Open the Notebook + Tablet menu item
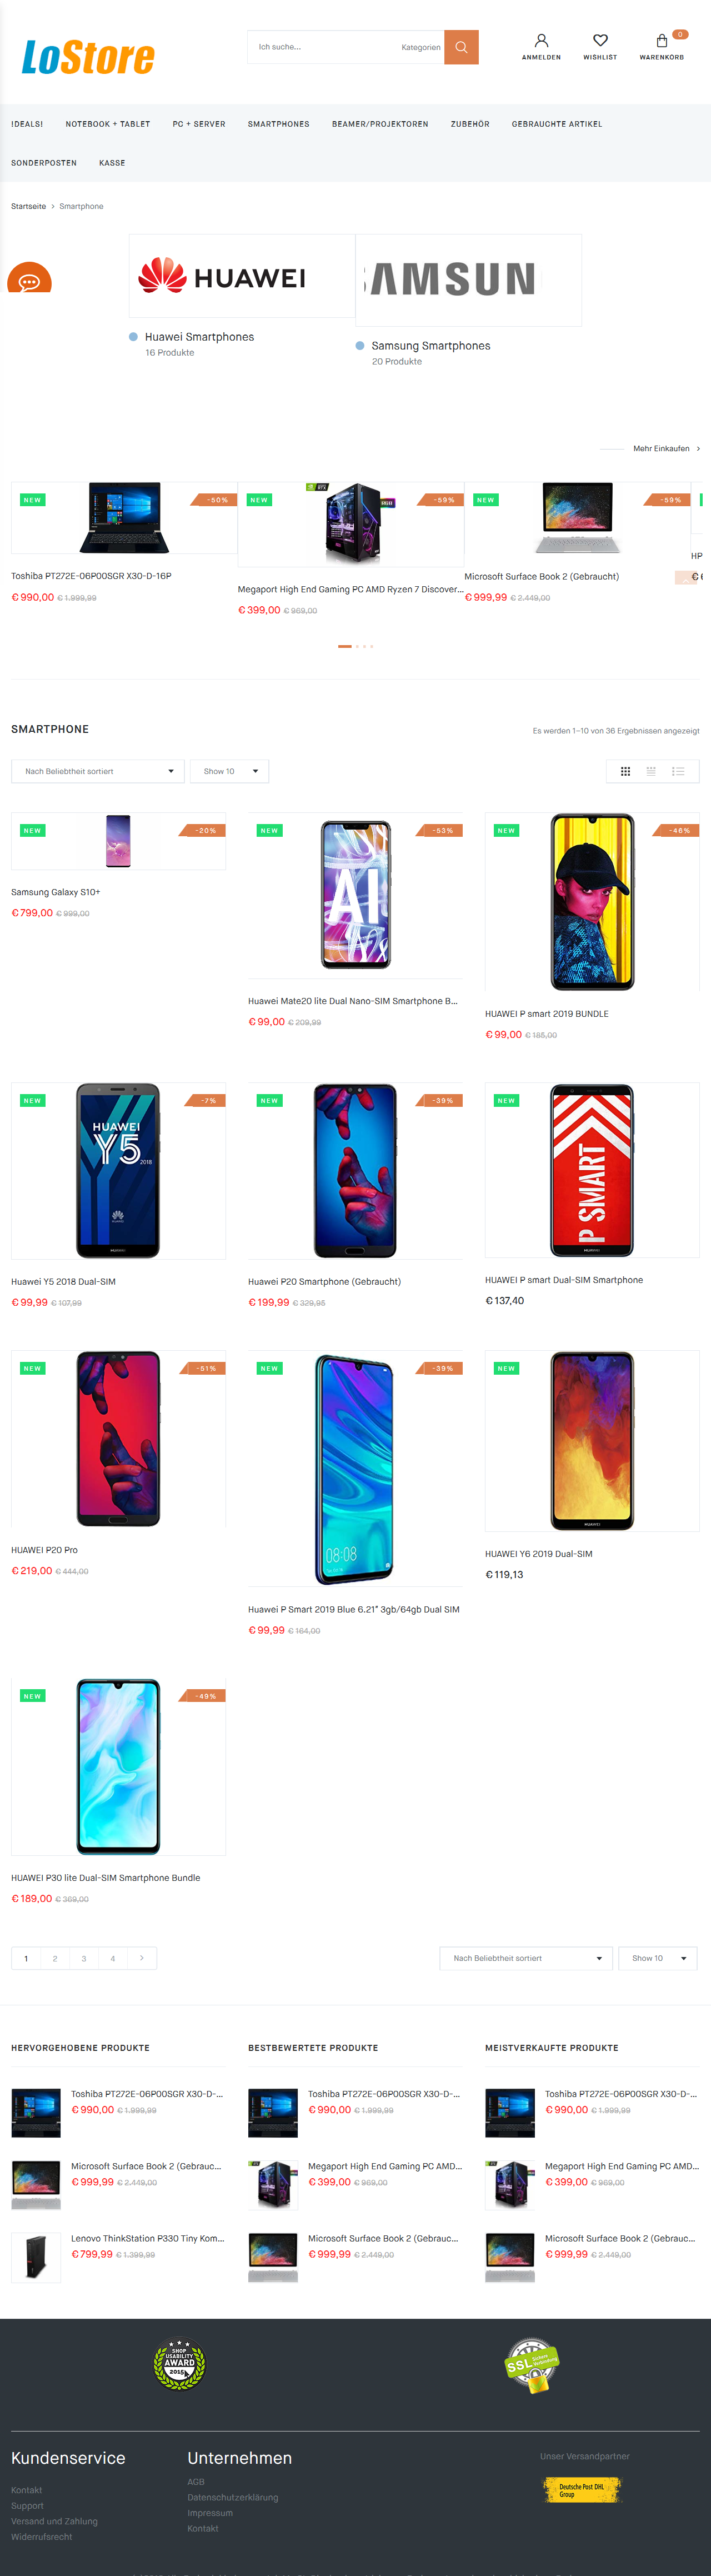711x2576 pixels. coord(108,124)
